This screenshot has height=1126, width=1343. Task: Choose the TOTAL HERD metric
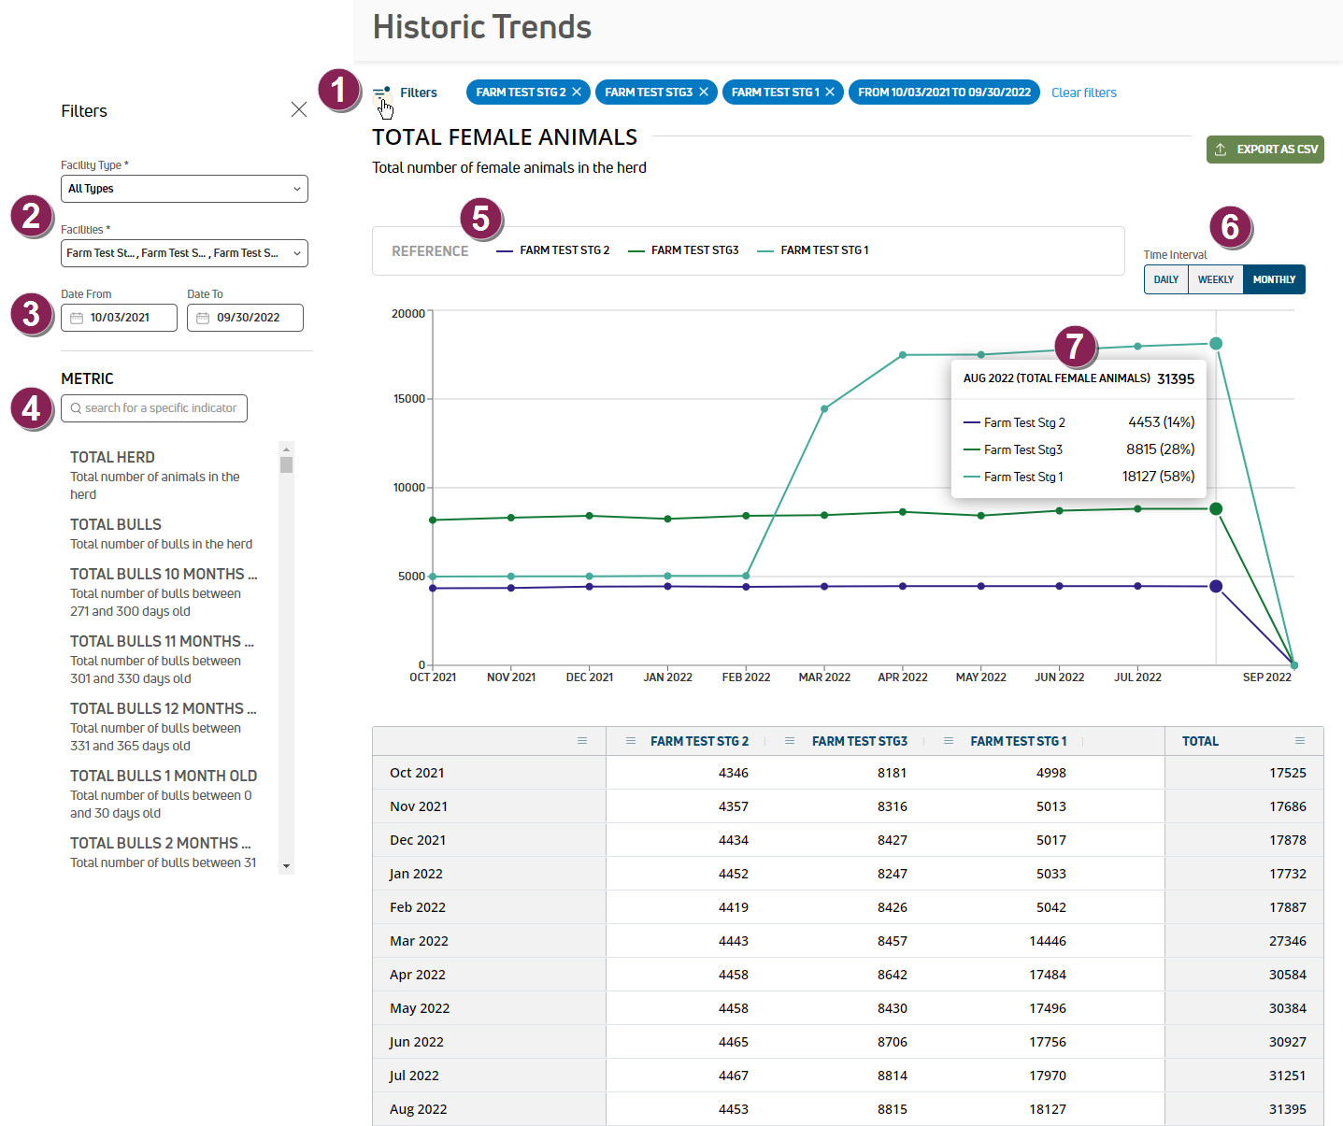click(x=112, y=458)
